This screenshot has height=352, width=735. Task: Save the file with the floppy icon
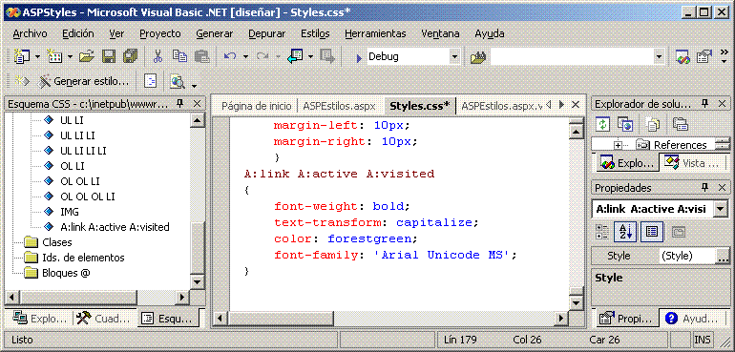click(x=109, y=56)
